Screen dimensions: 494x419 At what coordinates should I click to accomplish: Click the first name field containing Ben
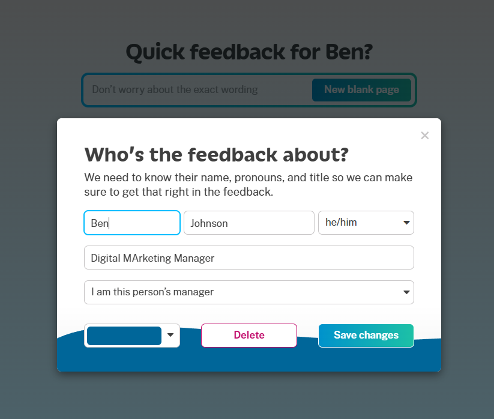coord(132,223)
